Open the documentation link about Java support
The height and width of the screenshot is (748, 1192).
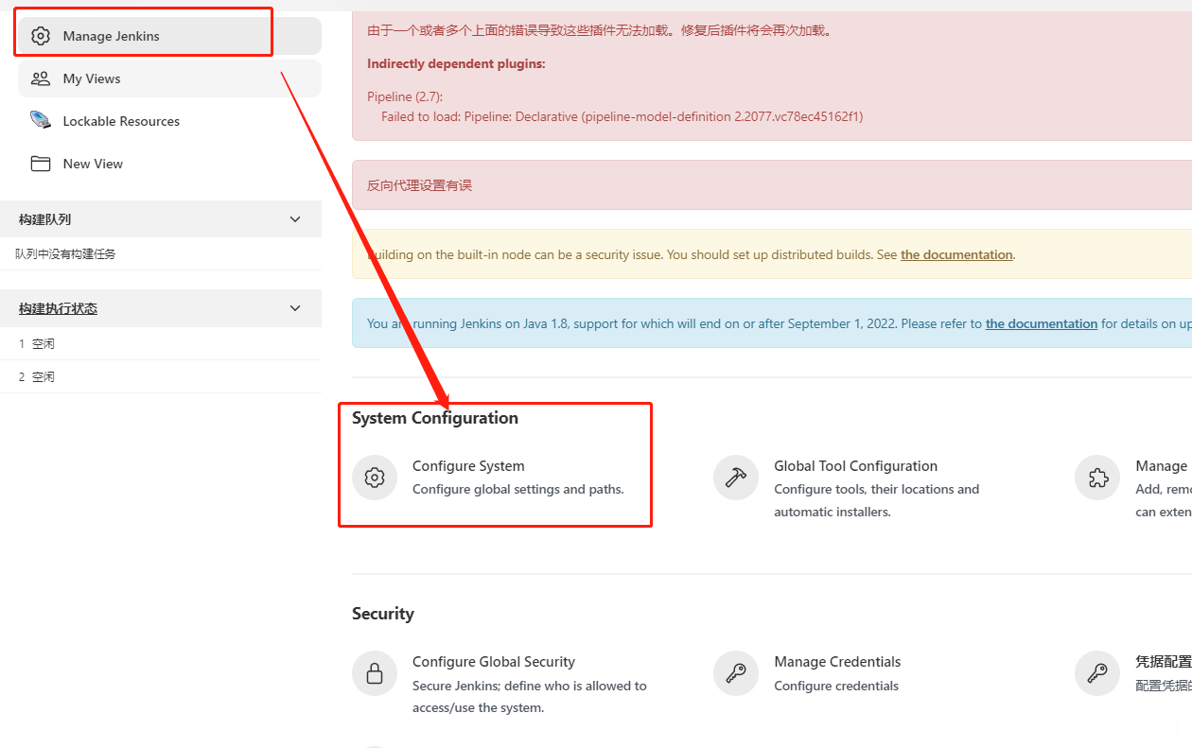(x=1041, y=323)
